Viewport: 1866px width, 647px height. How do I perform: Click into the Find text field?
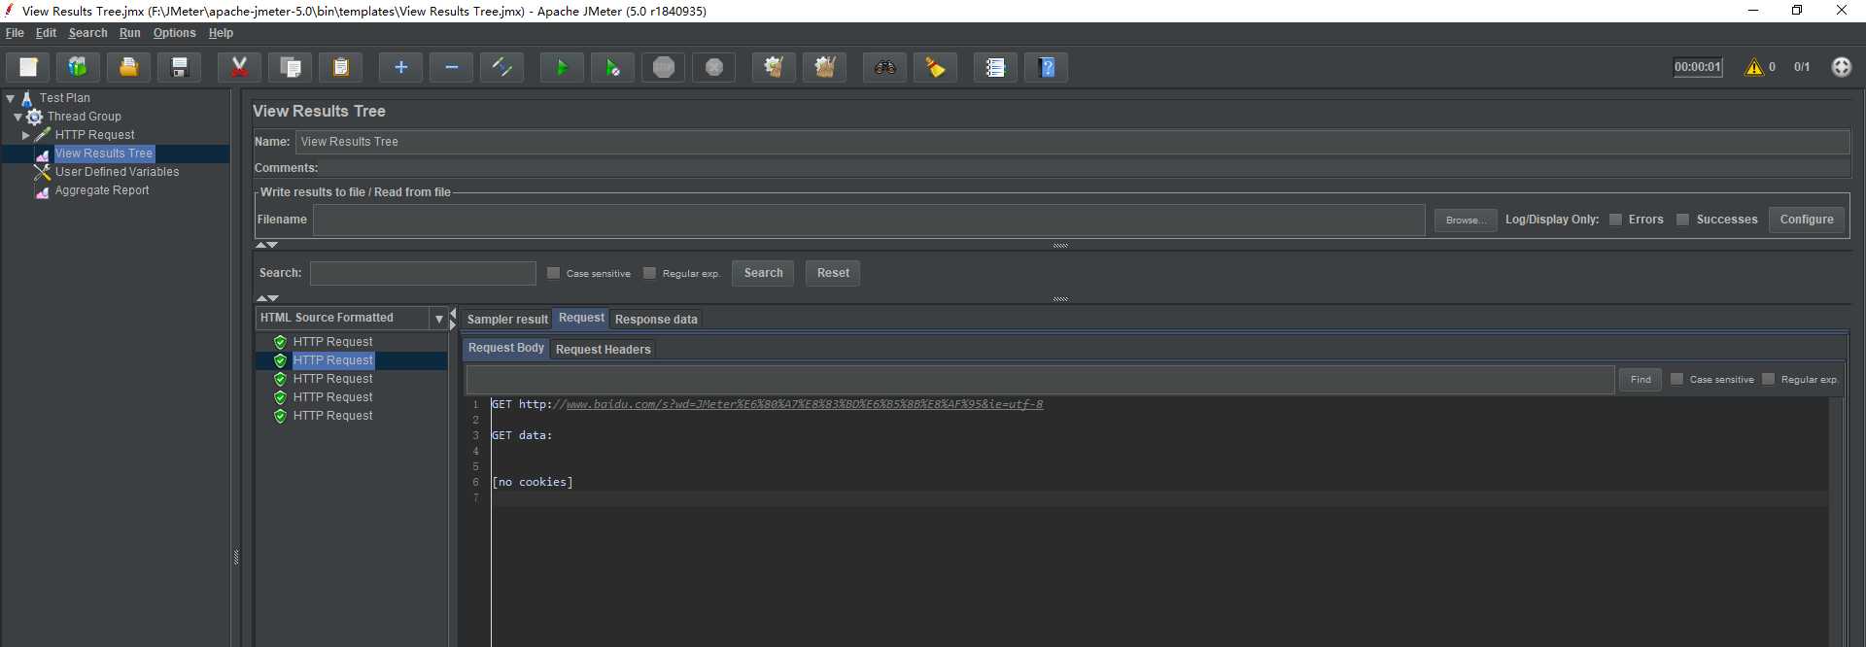point(1040,380)
